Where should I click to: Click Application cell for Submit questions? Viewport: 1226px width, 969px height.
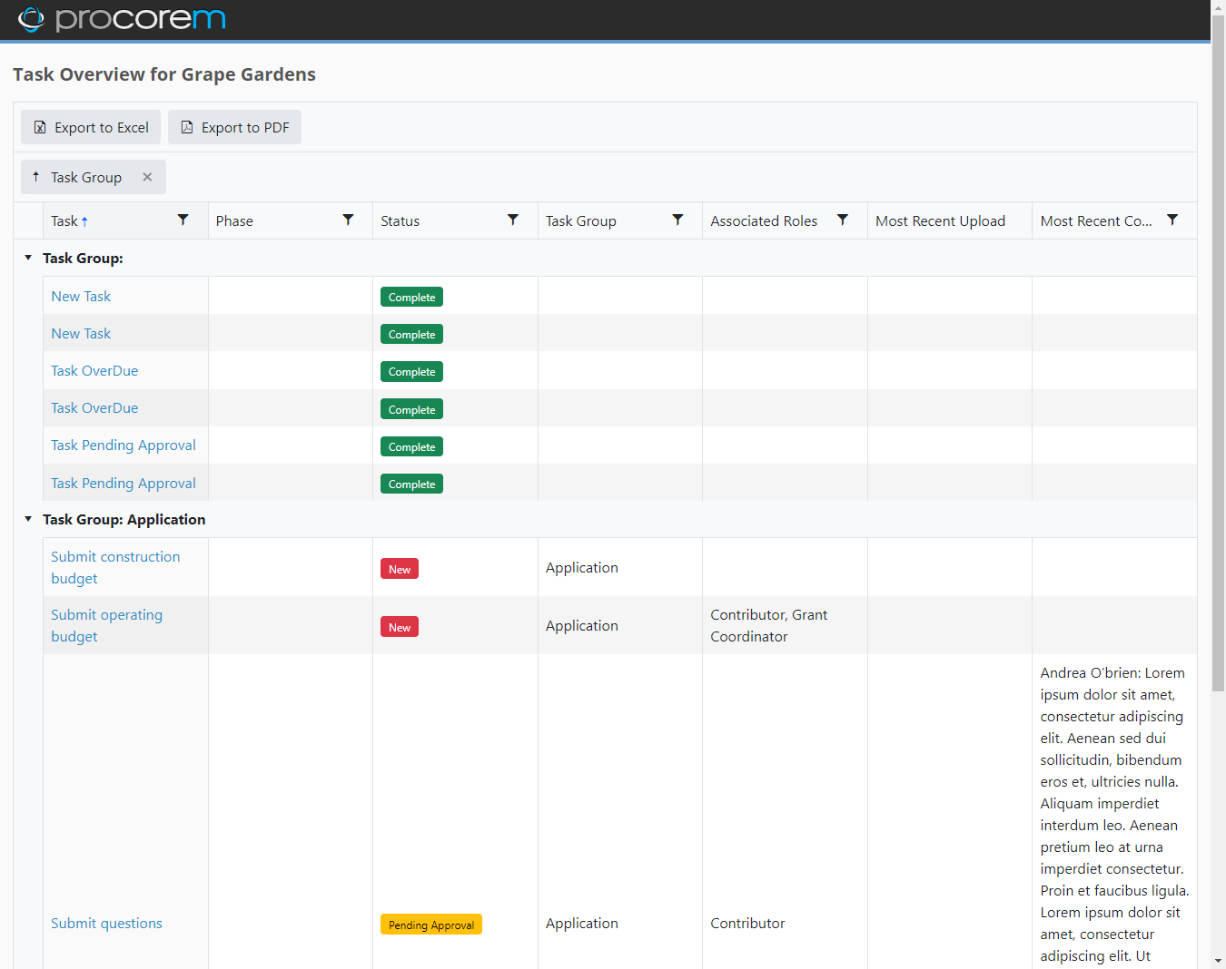(581, 923)
